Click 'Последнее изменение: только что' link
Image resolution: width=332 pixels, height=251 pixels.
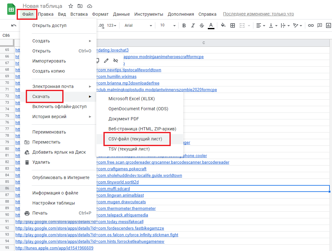point(258,14)
